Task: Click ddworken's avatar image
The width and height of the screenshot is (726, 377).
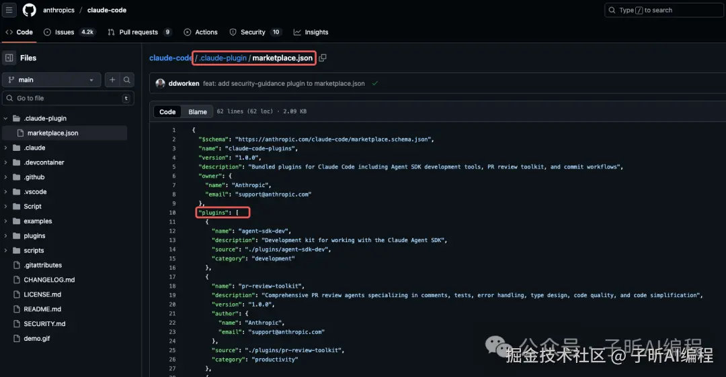Action: [x=160, y=84]
